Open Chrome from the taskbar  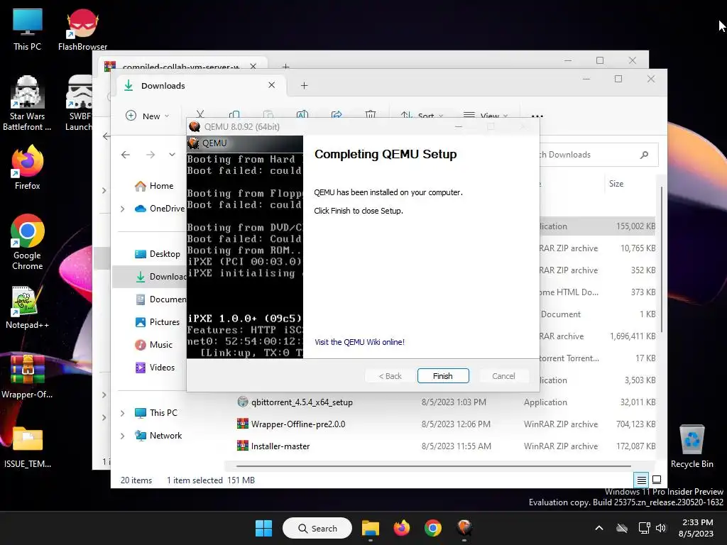coord(432,528)
